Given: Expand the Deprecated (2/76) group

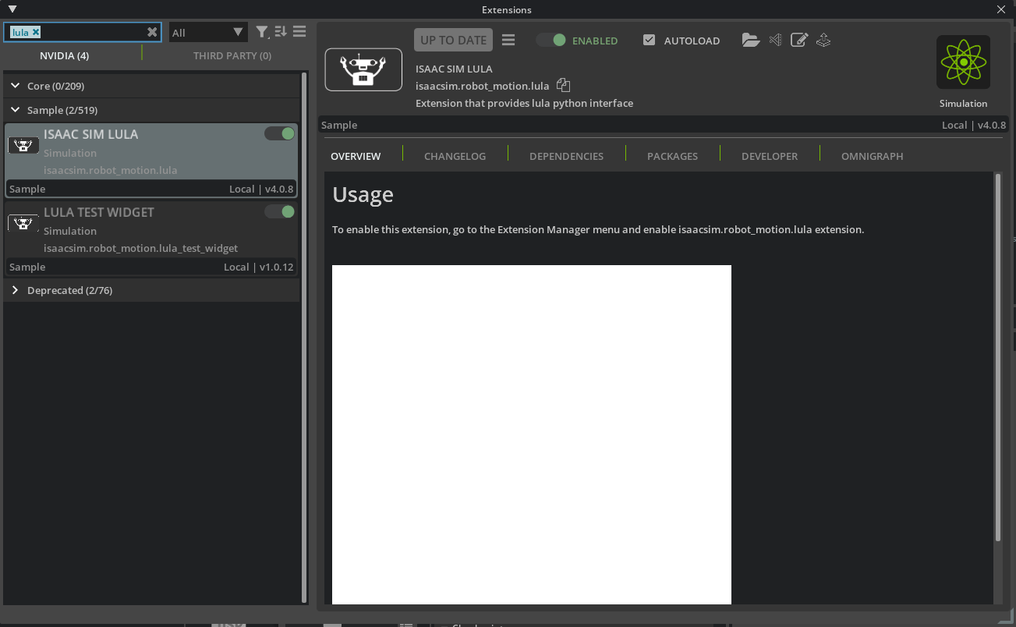Looking at the screenshot, I should 16,290.
